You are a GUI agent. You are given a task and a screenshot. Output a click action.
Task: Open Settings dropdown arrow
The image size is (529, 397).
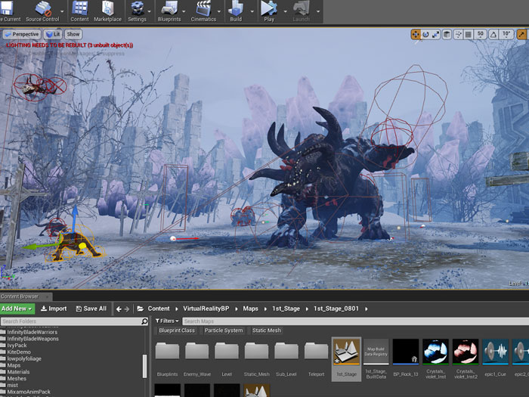[x=150, y=11]
